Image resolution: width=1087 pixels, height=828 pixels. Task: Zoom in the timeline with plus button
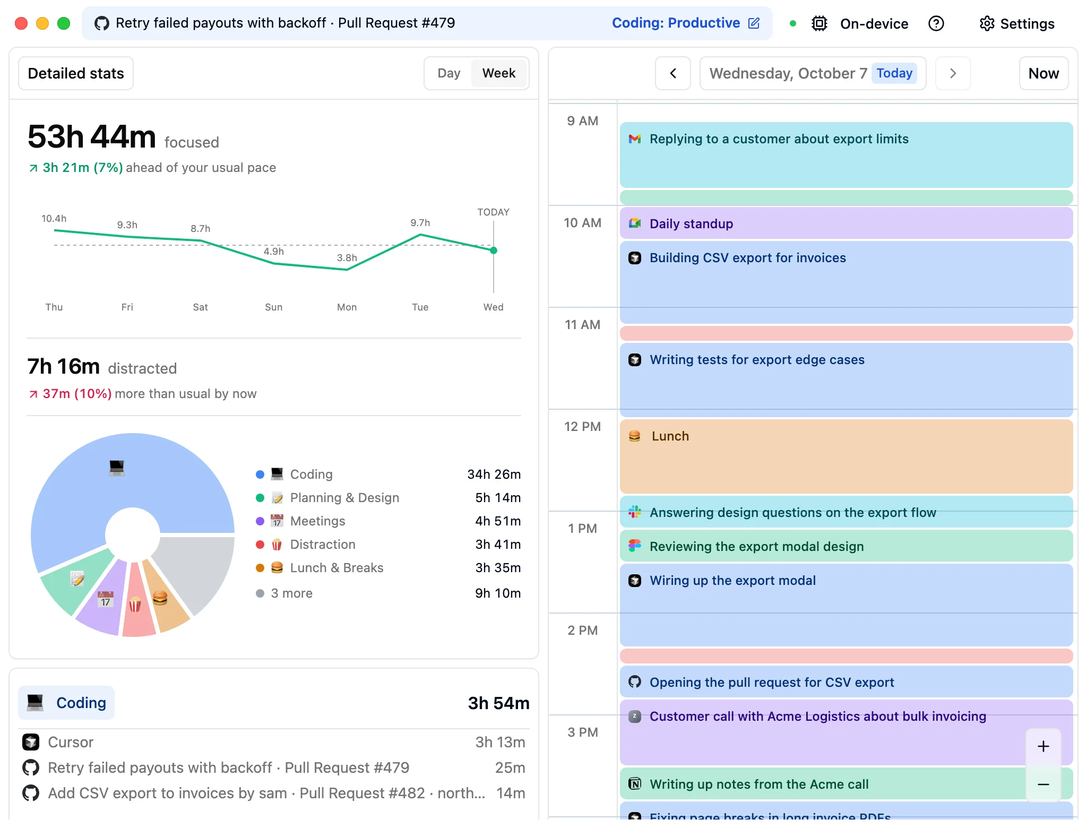tap(1043, 747)
